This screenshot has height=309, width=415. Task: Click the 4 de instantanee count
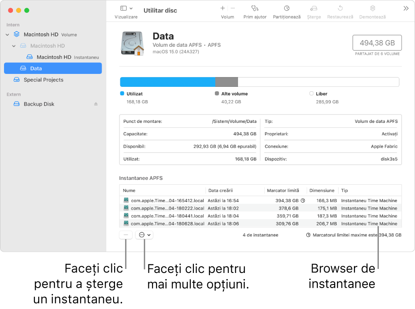[x=260, y=235]
